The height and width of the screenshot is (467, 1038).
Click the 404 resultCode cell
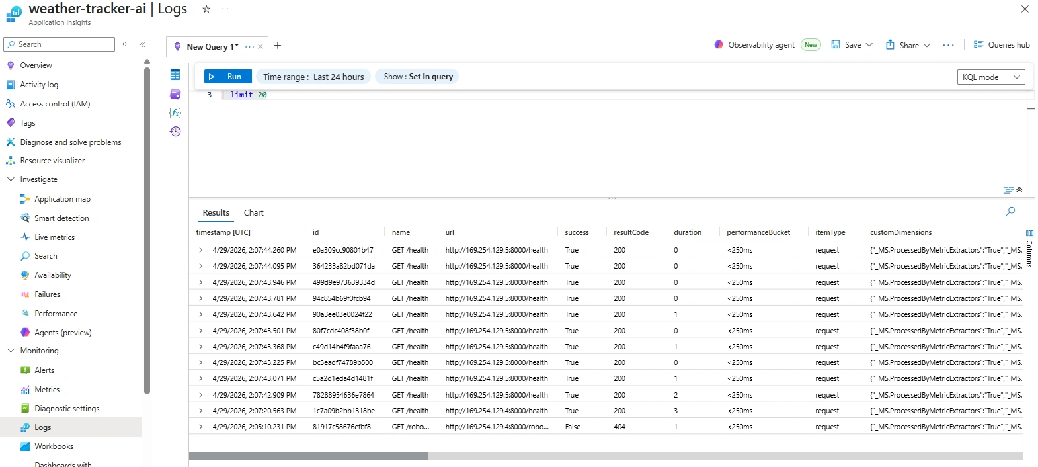619,427
